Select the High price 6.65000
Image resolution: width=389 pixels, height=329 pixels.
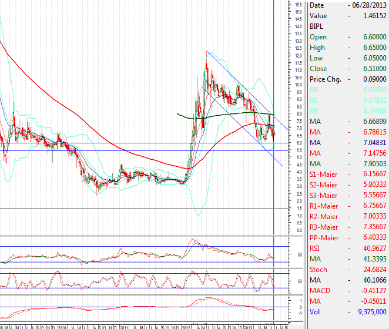[x=374, y=48]
